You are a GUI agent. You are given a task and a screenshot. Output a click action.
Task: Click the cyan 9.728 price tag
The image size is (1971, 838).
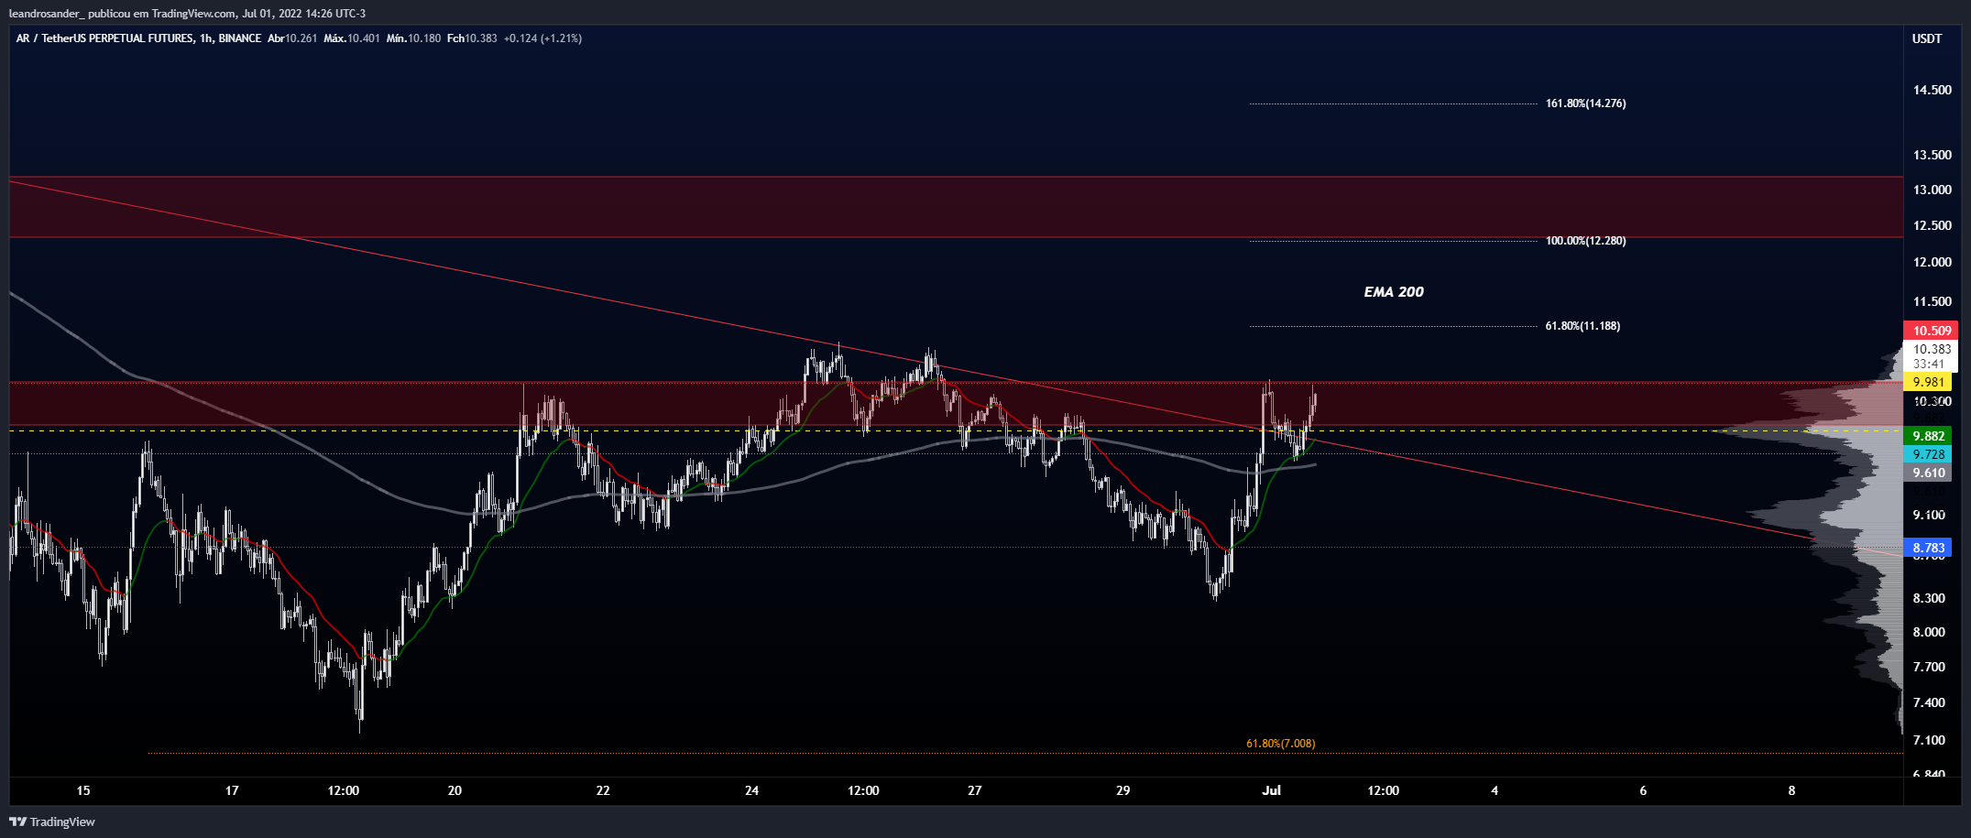coord(1928,454)
